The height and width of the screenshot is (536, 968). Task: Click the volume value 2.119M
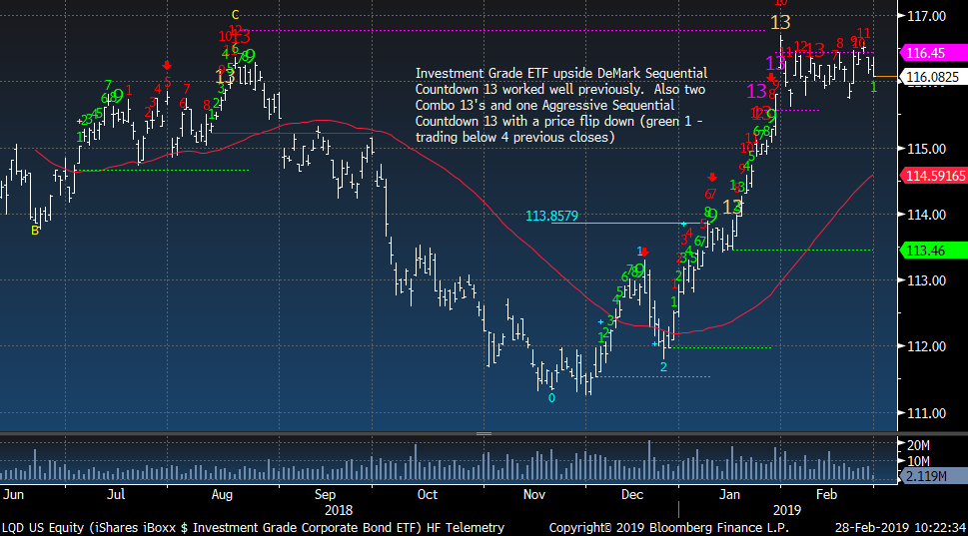click(933, 476)
